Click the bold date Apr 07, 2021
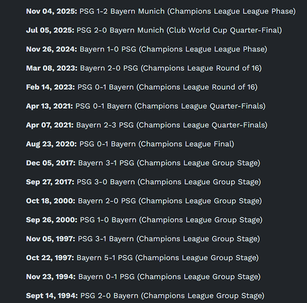The height and width of the screenshot is (303, 307). (50, 125)
